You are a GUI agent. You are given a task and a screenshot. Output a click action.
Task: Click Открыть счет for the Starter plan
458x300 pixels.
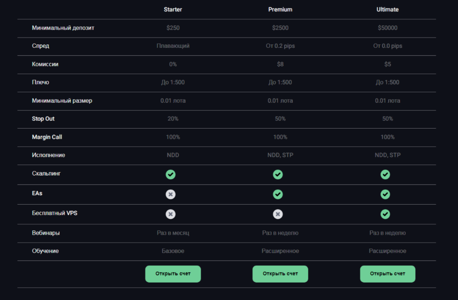pos(173,274)
